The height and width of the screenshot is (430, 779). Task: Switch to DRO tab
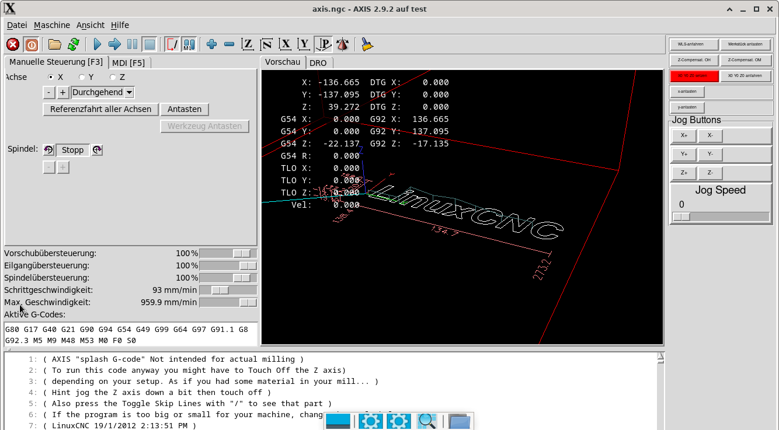tap(318, 62)
